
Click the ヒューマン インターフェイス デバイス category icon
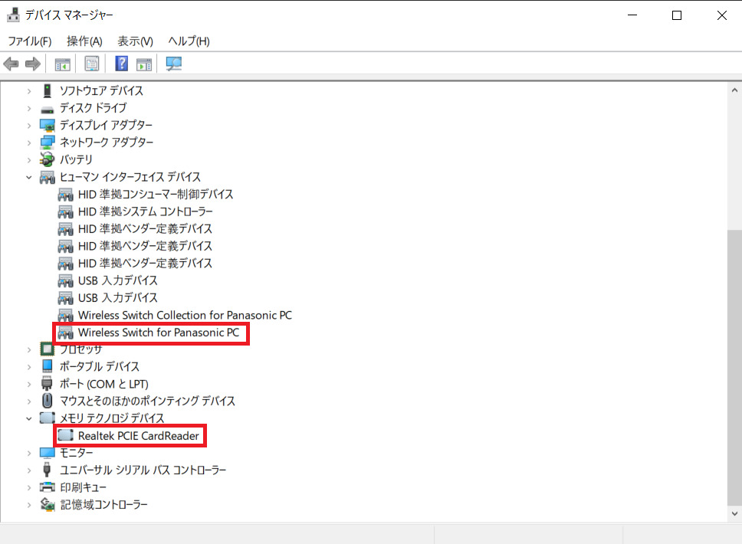click(x=48, y=178)
